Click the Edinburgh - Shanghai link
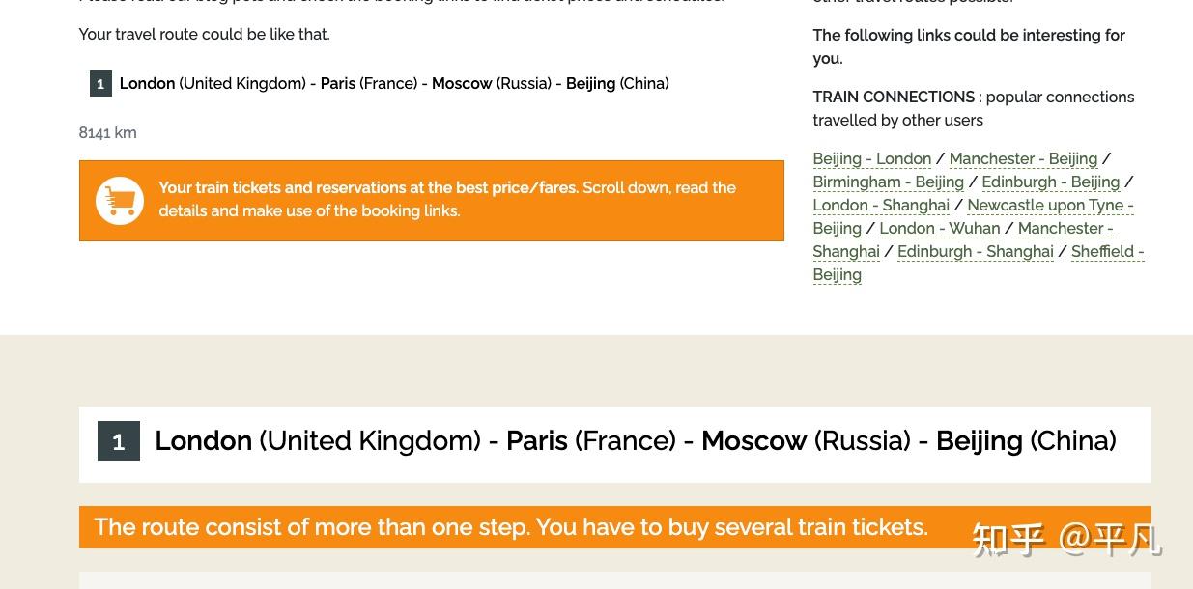This screenshot has height=589, width=1193. point(976,251)
